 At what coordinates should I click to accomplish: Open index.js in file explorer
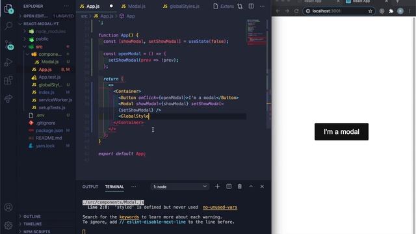pos(47,92)
